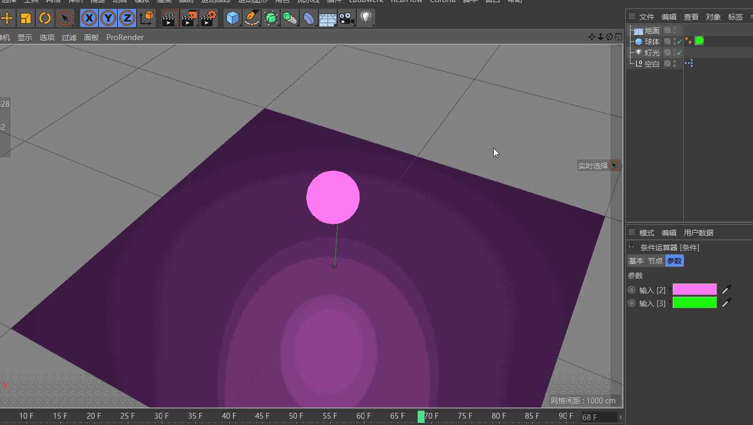Add a floor environment object
The width and height of the screenshot is (753, 425).
(x=328, y=18)
